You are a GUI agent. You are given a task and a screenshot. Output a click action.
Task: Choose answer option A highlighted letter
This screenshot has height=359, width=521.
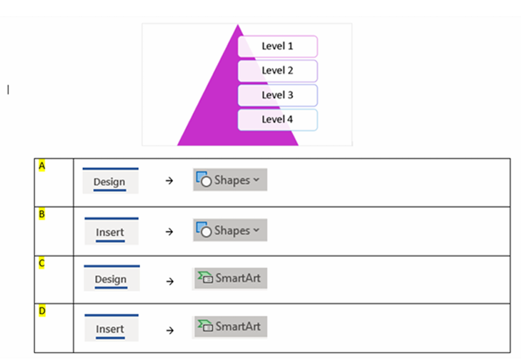point(41,166)
